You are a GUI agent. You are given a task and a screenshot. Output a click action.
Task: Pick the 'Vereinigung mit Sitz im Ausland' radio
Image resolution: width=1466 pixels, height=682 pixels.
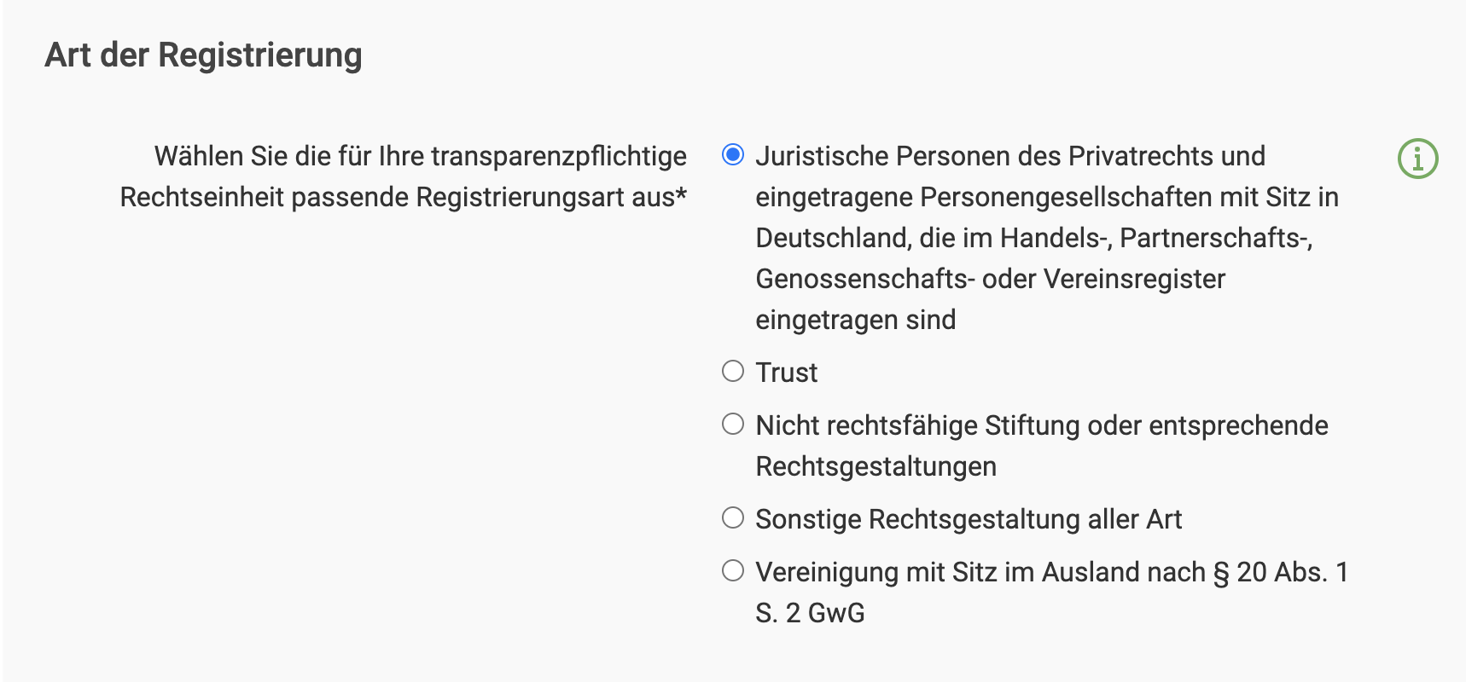click(x=733, y=570)
